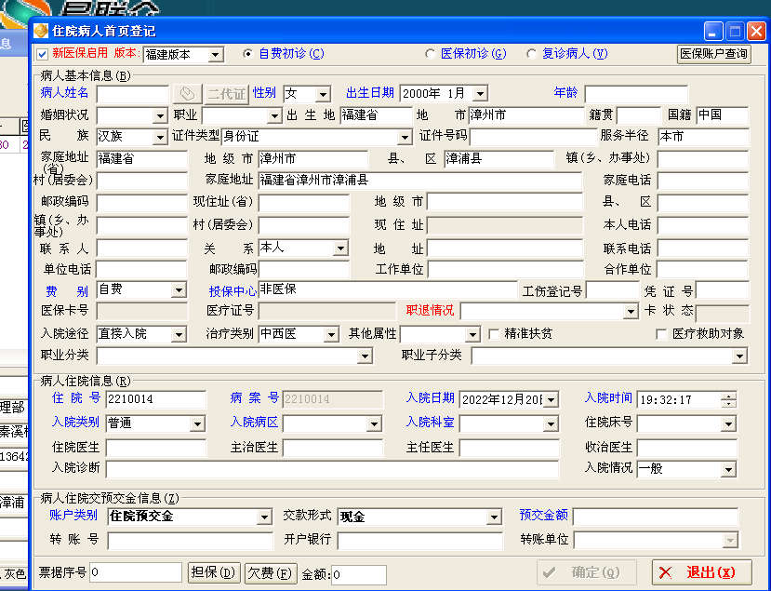Open the 入院途径 直接入院 dropdown
This screenshot has width=771, height=591.
click(179, 335)
